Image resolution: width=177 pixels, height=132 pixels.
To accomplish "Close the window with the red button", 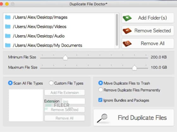I will click(1, 4).
